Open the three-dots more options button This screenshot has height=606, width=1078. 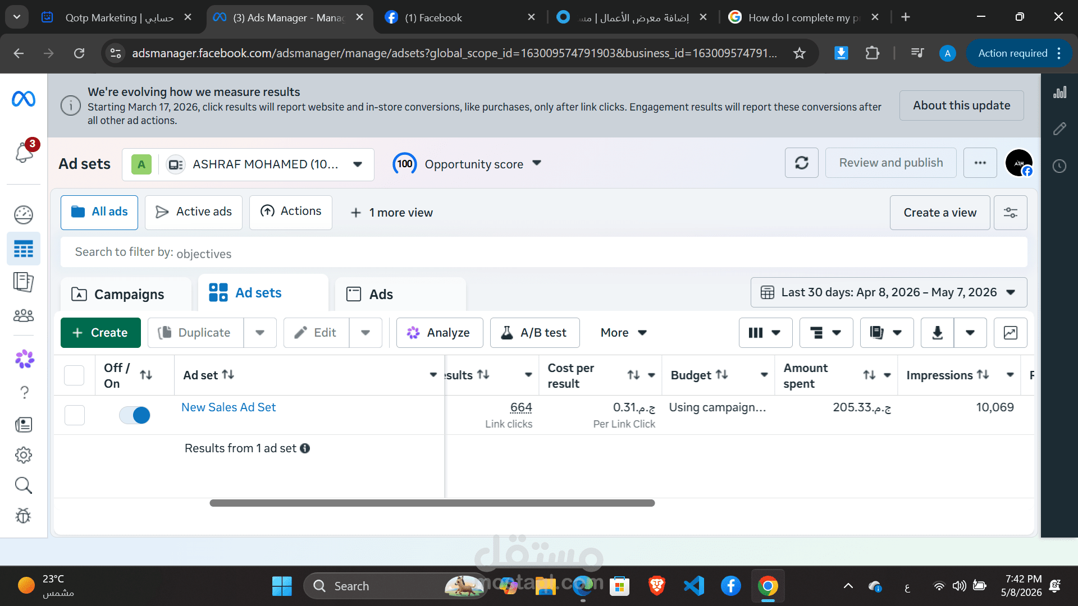coord(980,163)
